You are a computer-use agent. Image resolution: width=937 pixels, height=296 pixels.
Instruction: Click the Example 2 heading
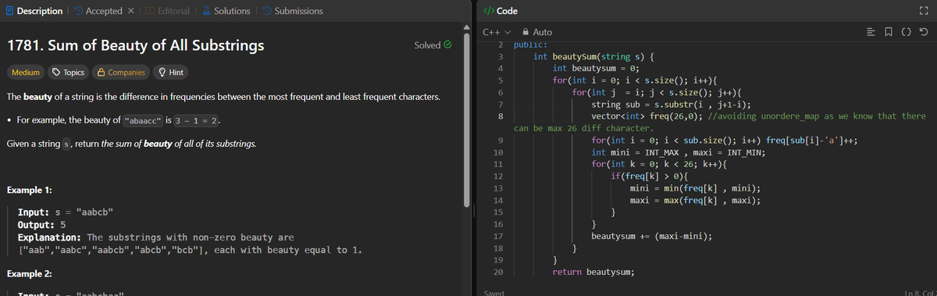(x=29, y=275)
